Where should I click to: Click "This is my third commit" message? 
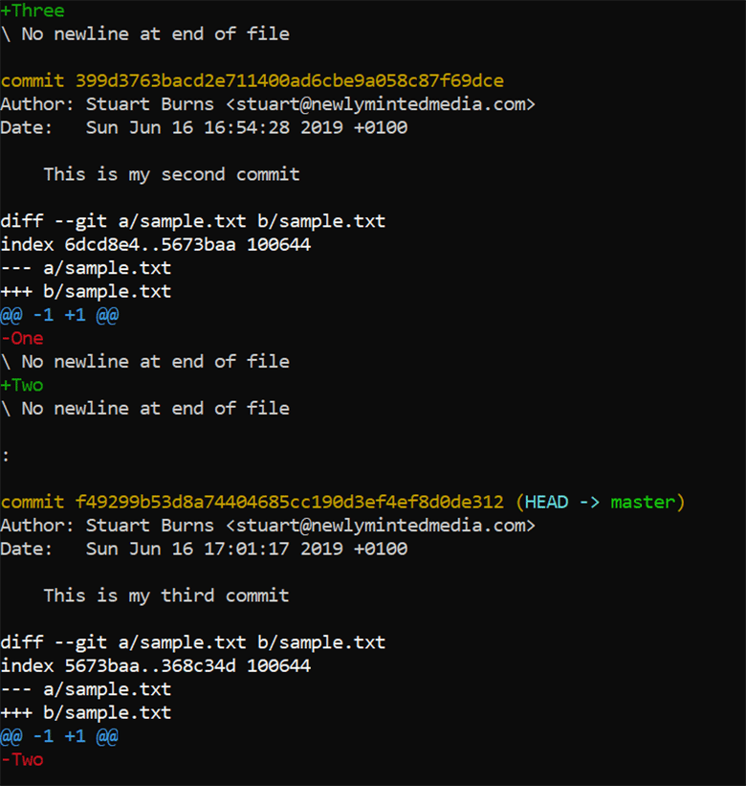(165, 595)
